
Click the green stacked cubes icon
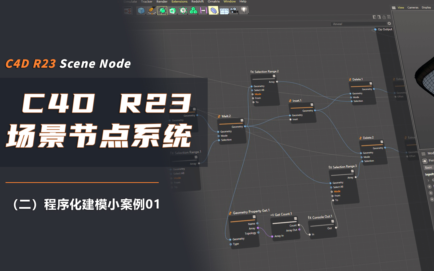point(193,11)
